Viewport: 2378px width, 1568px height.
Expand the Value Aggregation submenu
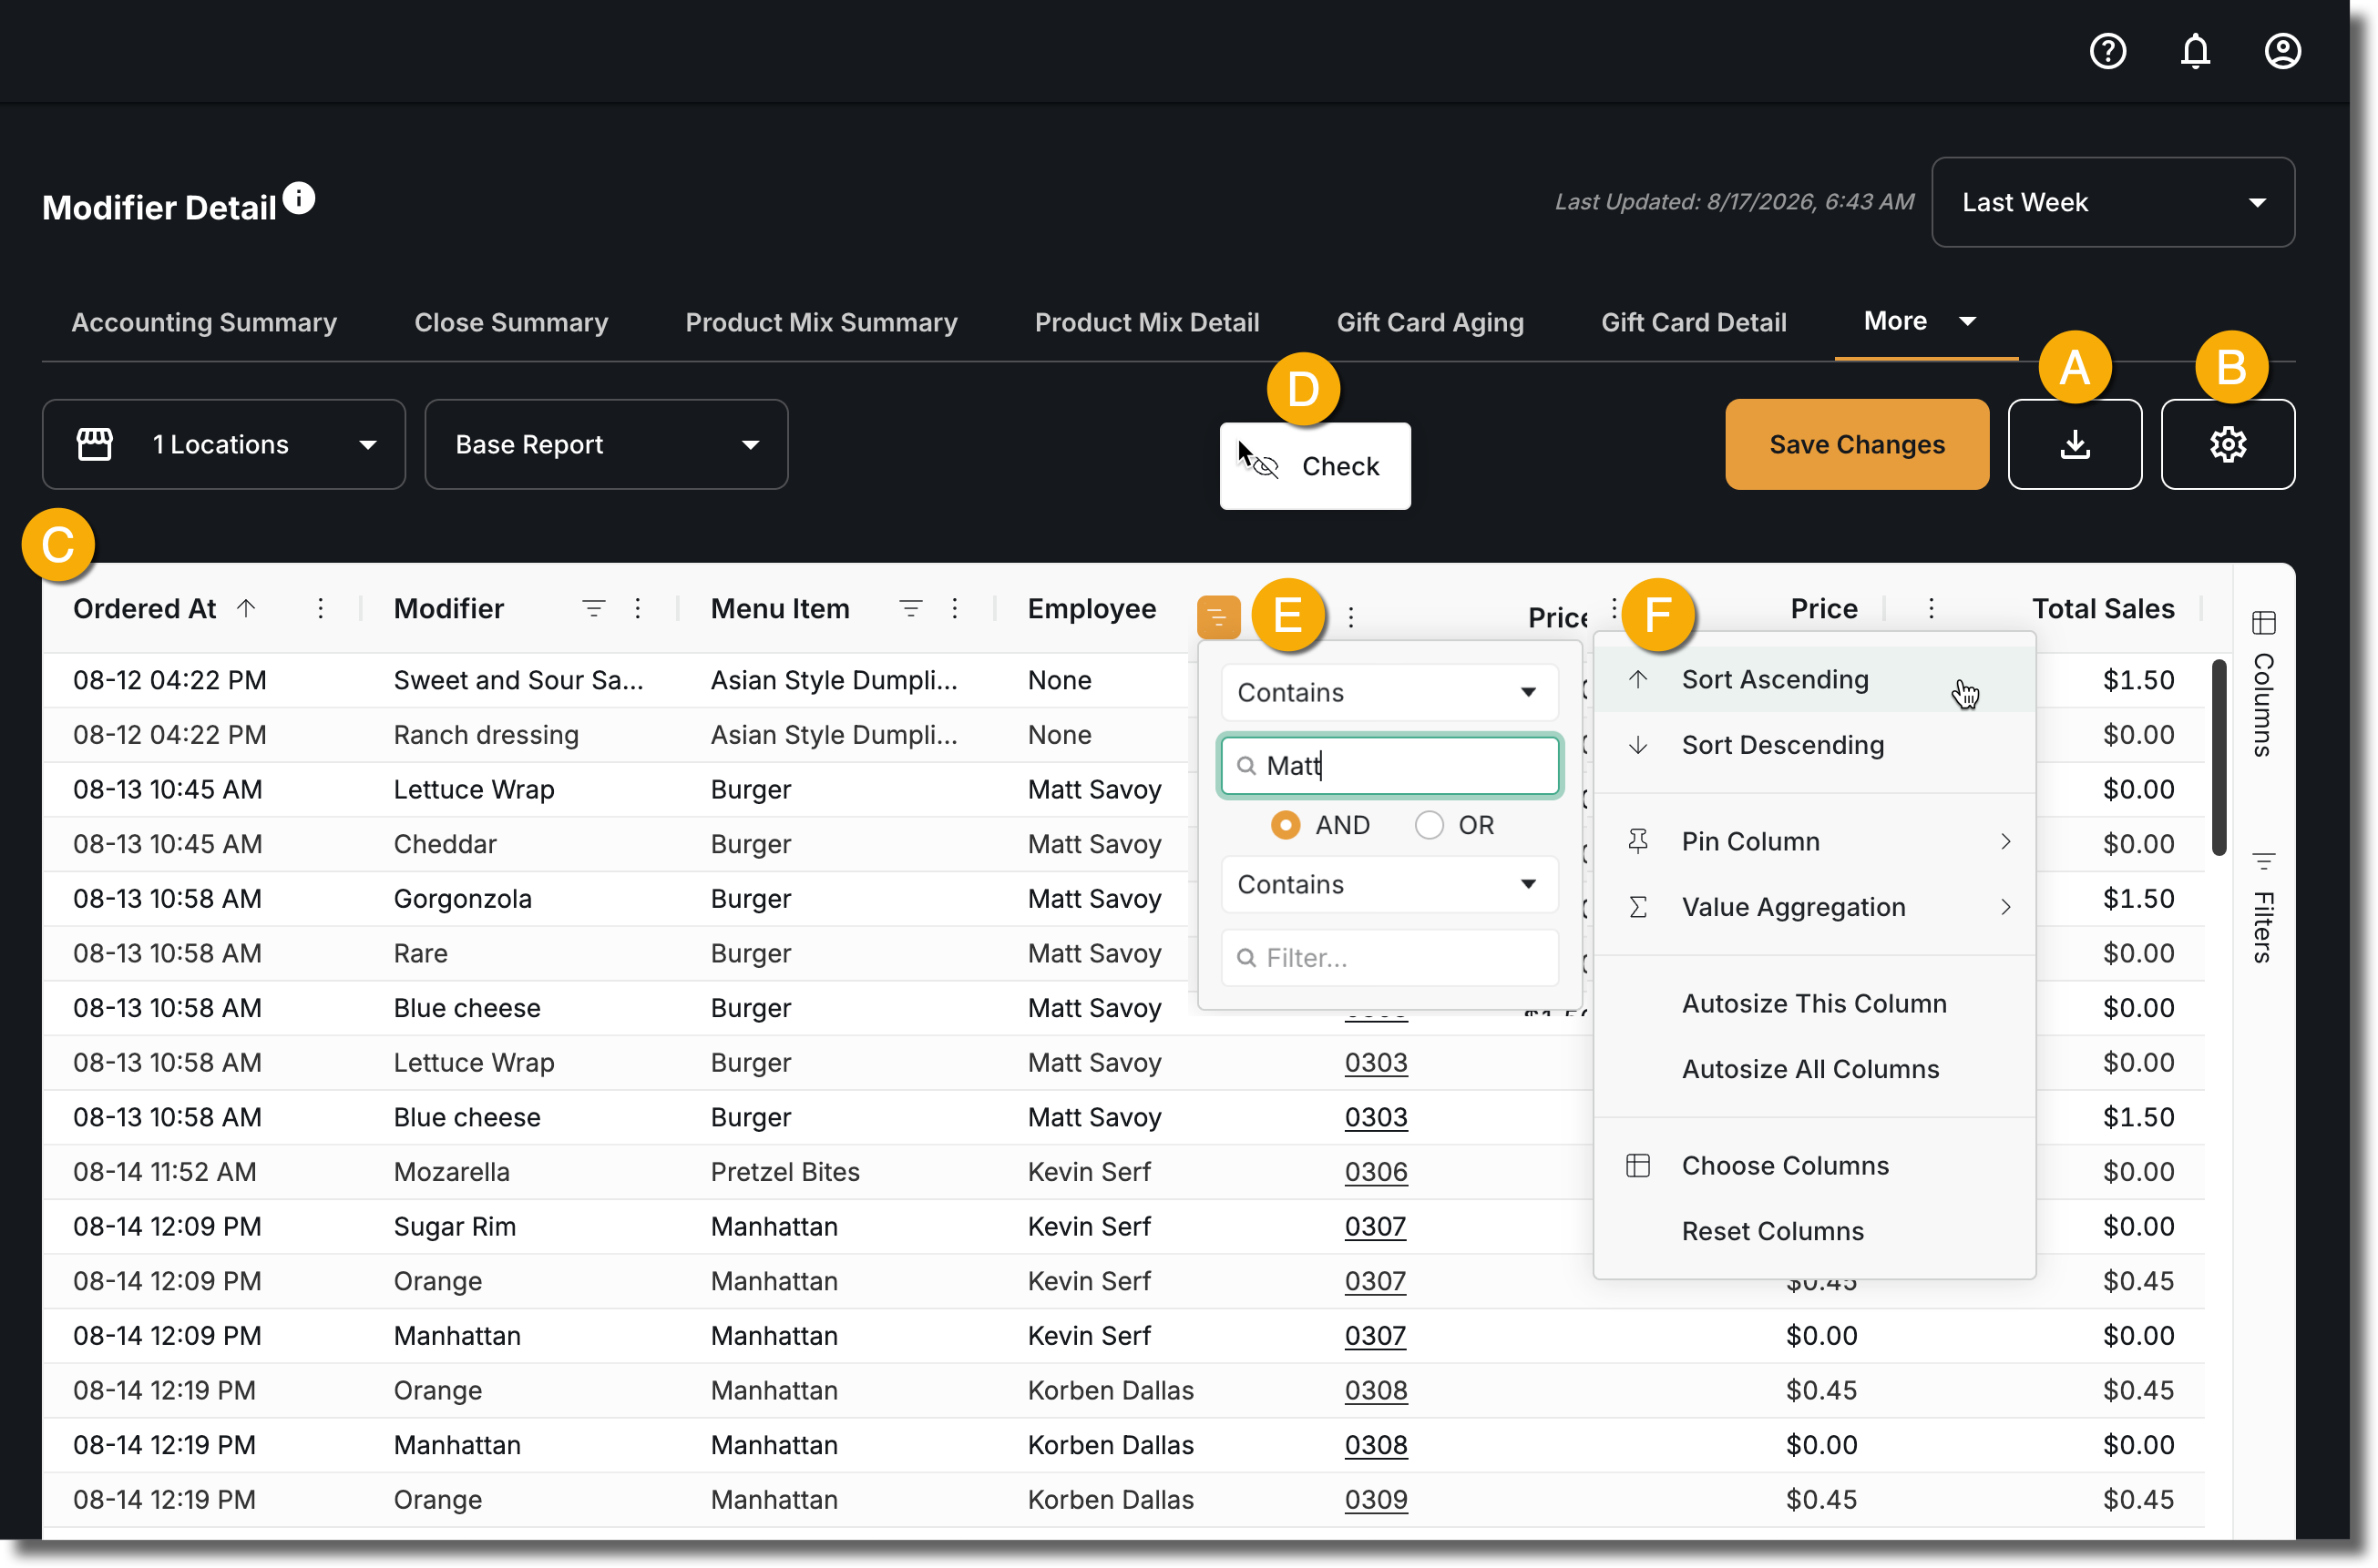(1814, 907)
